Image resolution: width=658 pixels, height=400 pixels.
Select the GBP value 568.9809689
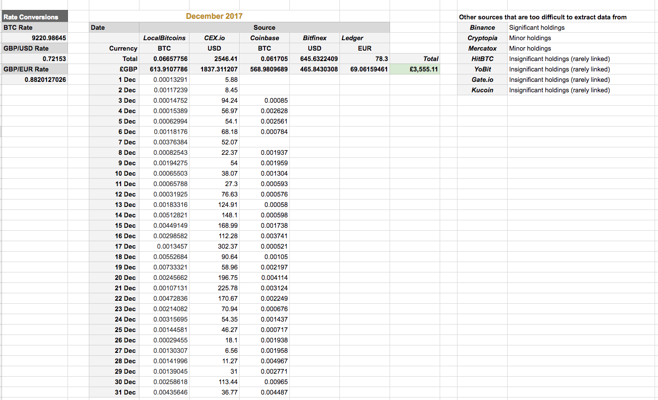point(264,69)
